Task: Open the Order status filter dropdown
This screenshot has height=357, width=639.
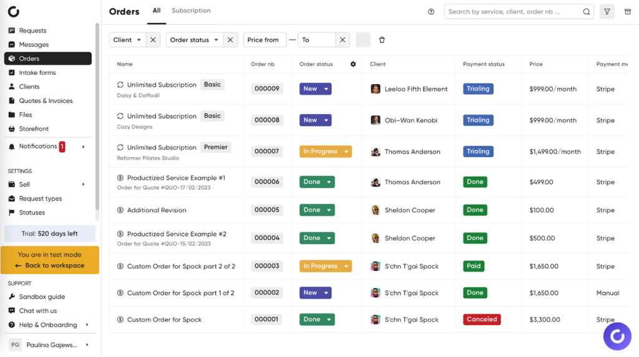Action: pyautogui.click(x=195, y=40)
